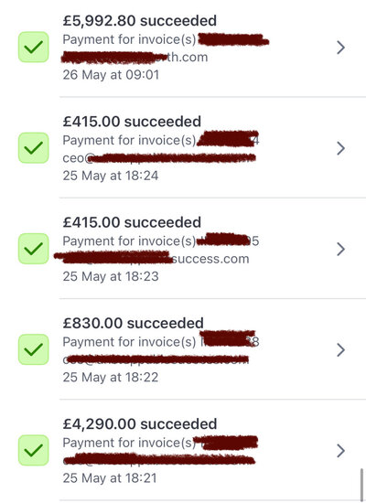Click green checkmark icon for £5,992.80 payment

pyautogui.click(x=33, y=47)
